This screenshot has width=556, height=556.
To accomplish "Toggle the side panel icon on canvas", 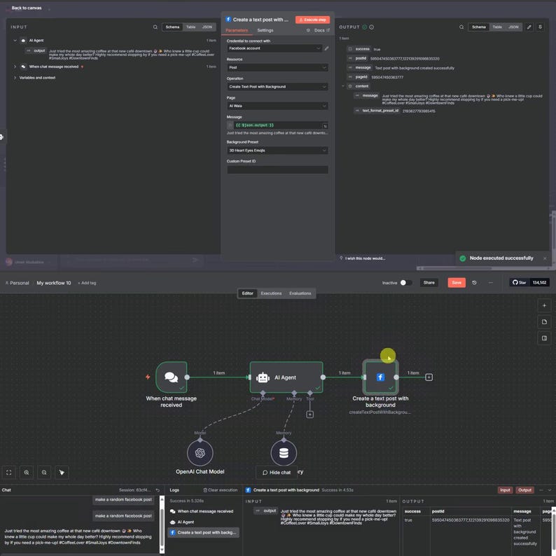I will (544, 338).
